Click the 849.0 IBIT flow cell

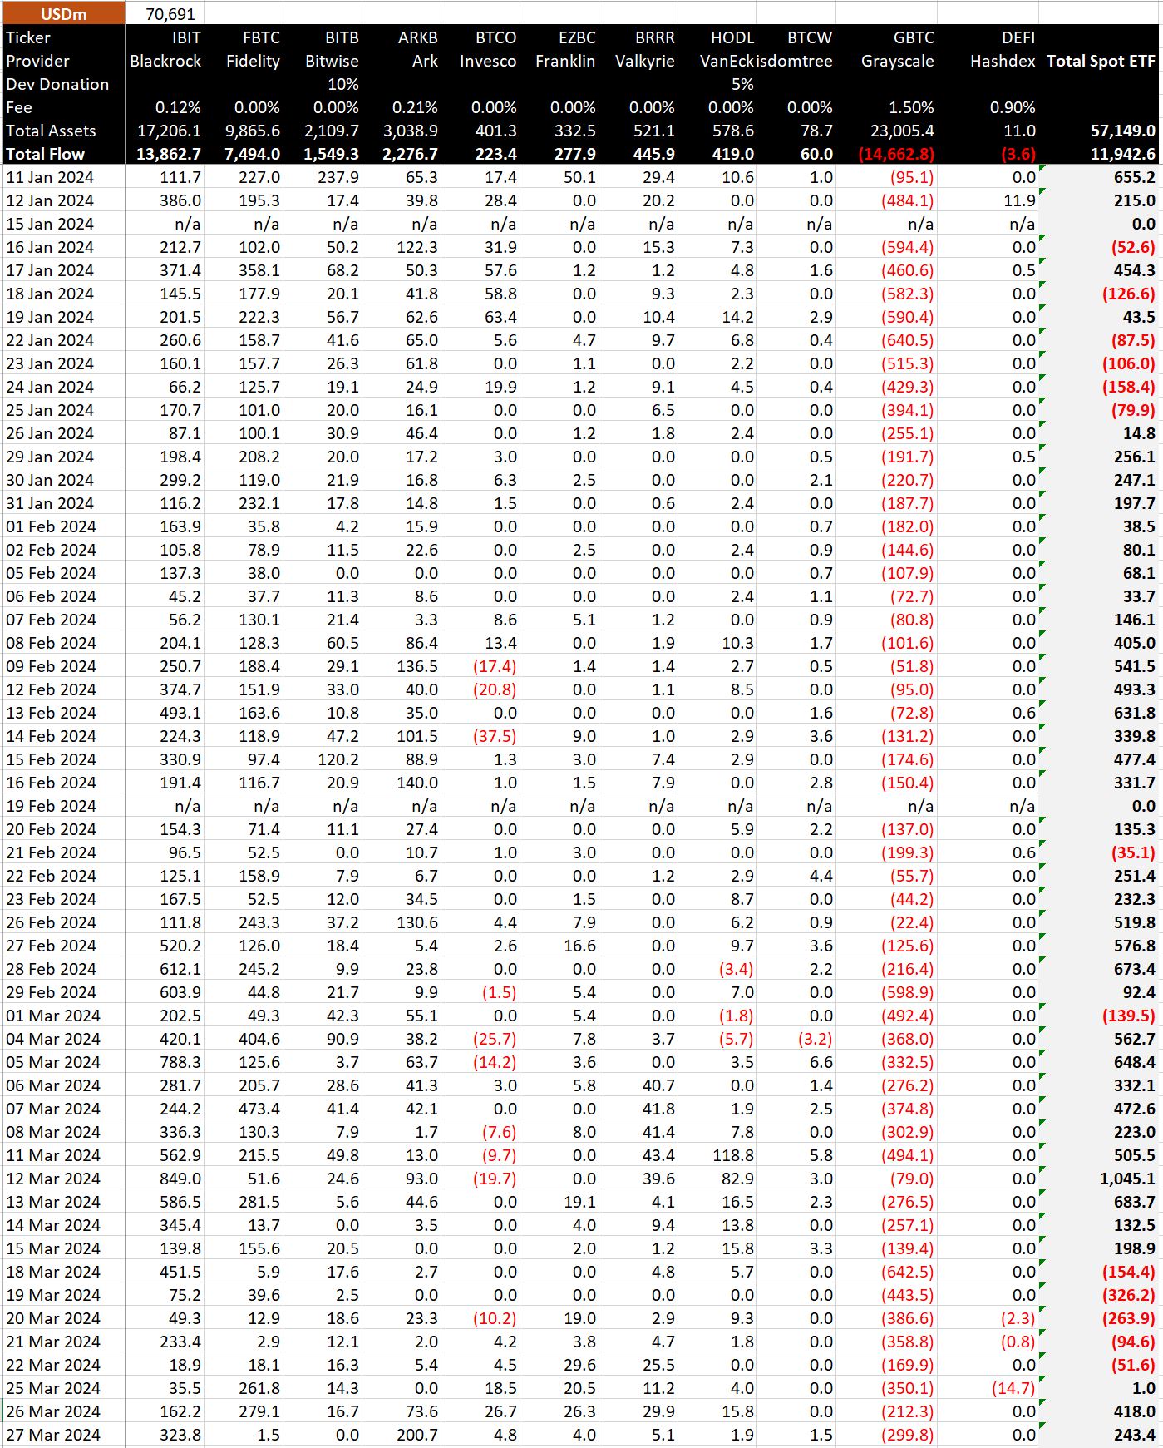coord(180,1179)
